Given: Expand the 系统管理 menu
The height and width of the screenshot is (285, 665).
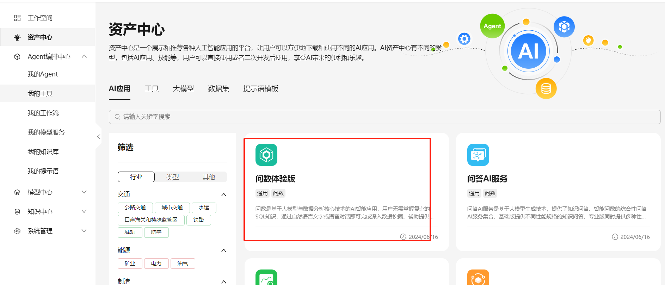Looking at the screenshot, I should pyautogui.click(x=84, y=231).
